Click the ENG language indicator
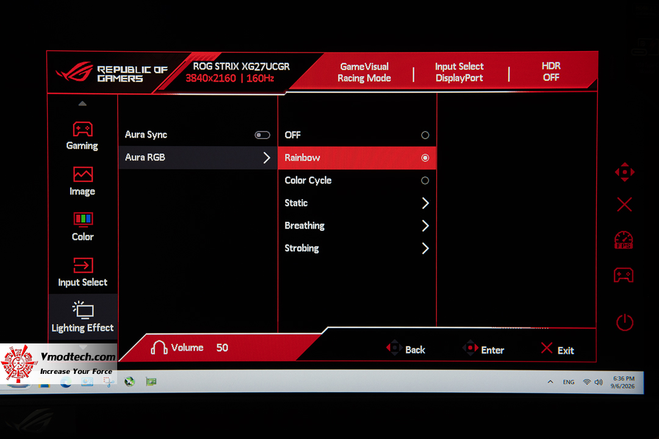 pyautogui.click(x=569, y=382)
